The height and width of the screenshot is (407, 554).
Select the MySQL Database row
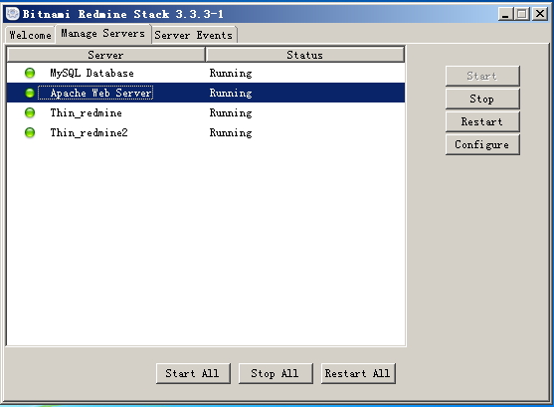206,74
